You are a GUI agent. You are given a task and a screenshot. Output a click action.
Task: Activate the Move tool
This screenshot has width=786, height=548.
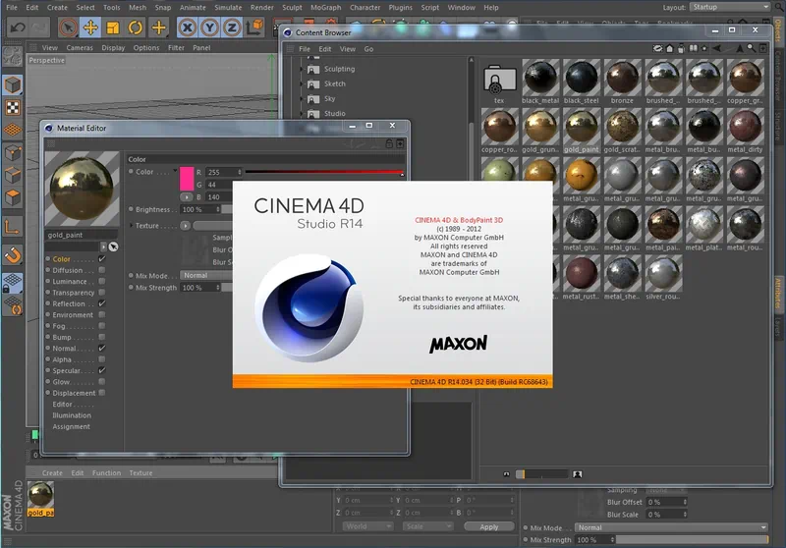pos(90,27)
